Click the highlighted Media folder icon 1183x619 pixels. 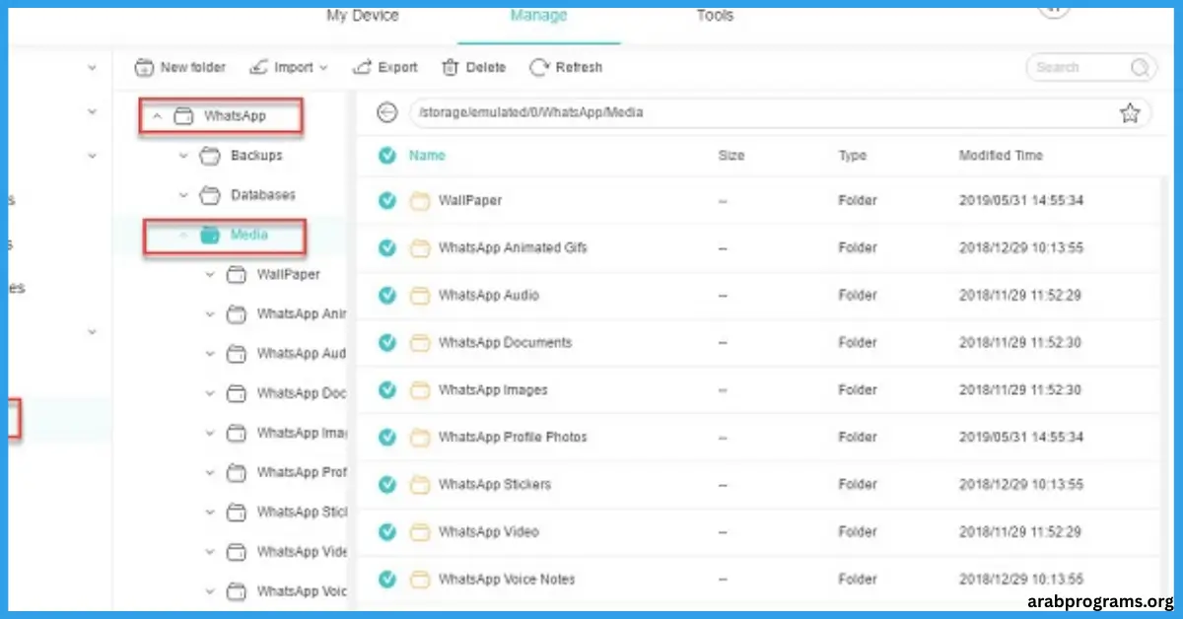click(209, 235)
